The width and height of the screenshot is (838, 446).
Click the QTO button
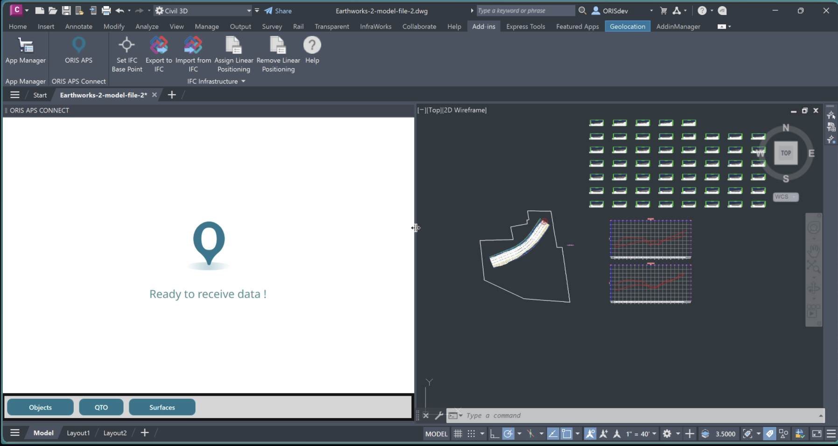point(101,407)
